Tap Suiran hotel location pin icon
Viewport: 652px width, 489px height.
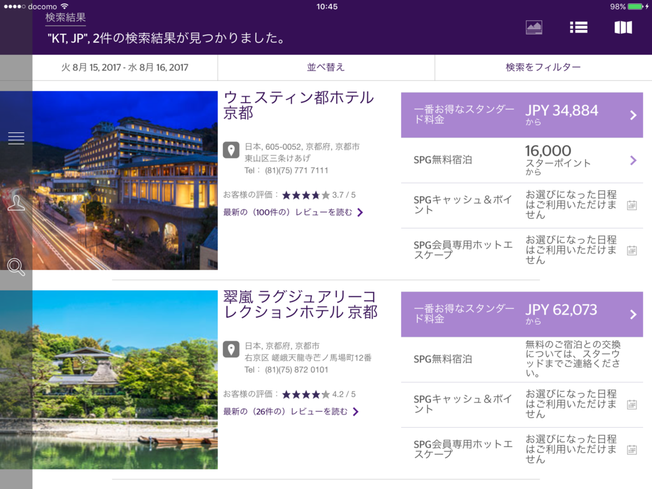click(231, 350)
